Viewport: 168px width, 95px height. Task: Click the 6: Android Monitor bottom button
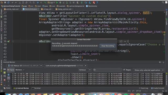[21, 88]
